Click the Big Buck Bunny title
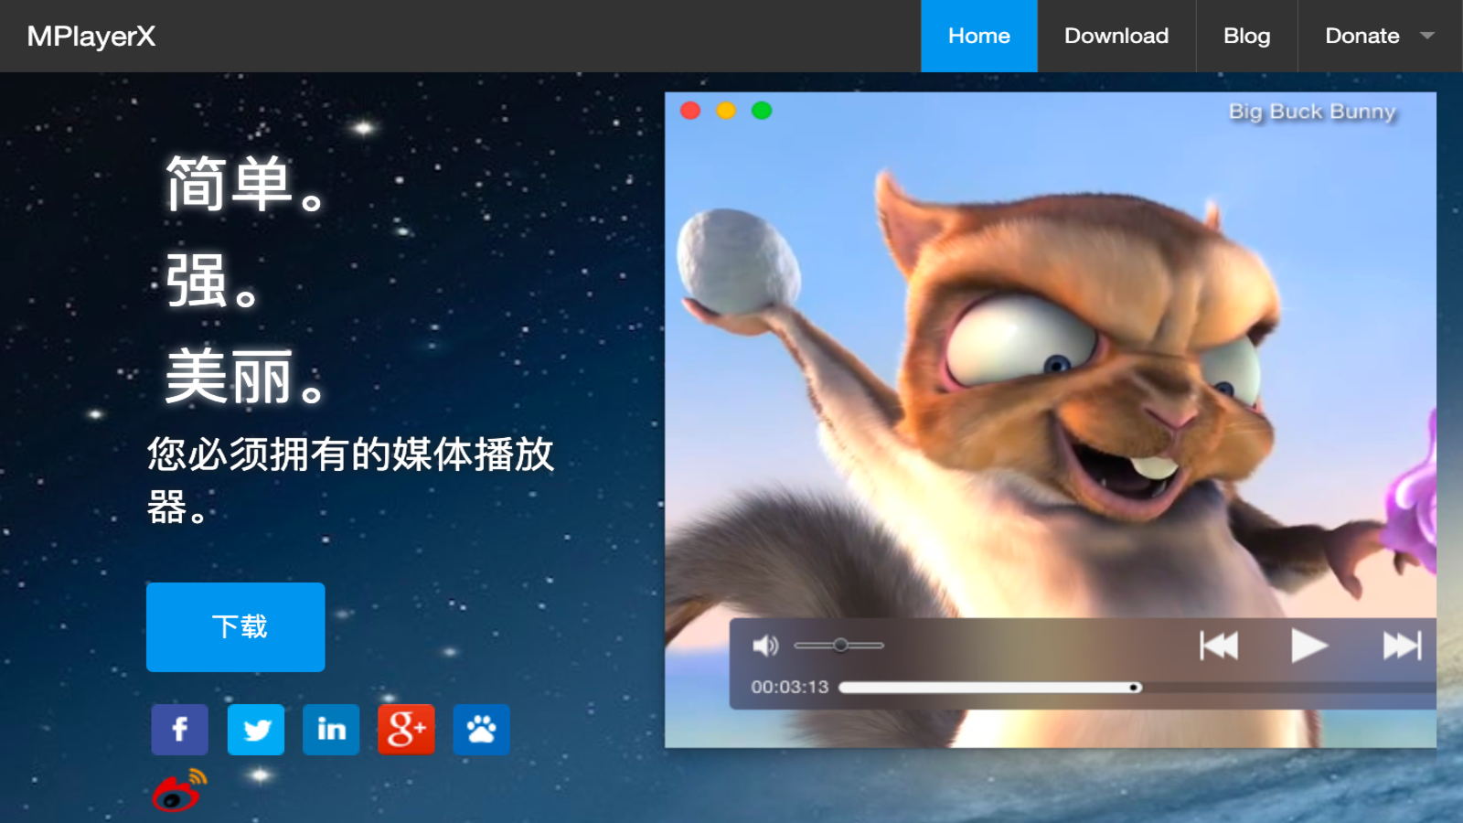1463x823 pixels. click(1312, 112)
